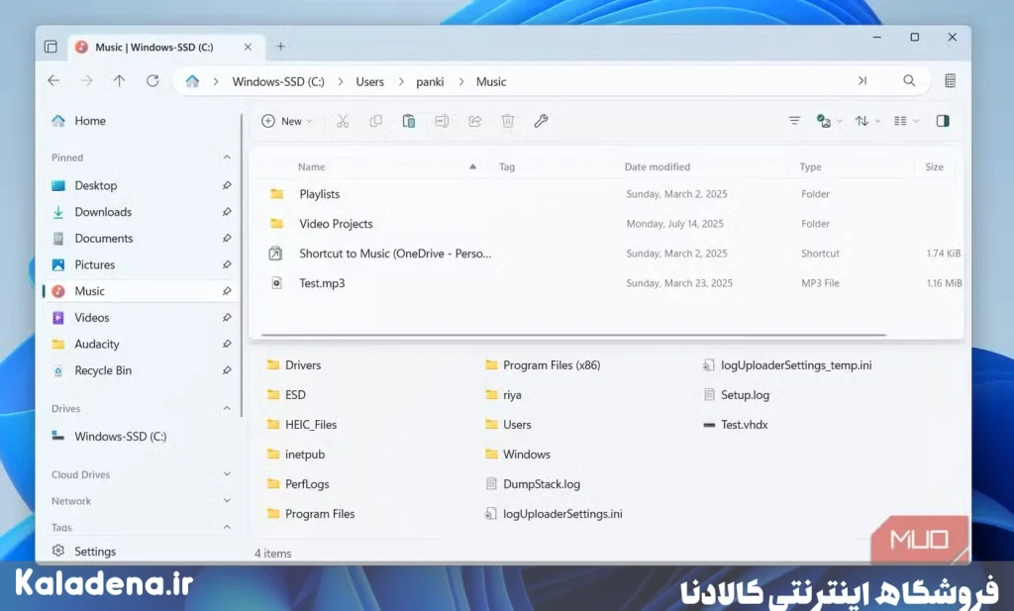Image resolution: width=1014 pixels, height=611 pixels.
Task: Open the tag selection options dropdown
Action: 829,121
